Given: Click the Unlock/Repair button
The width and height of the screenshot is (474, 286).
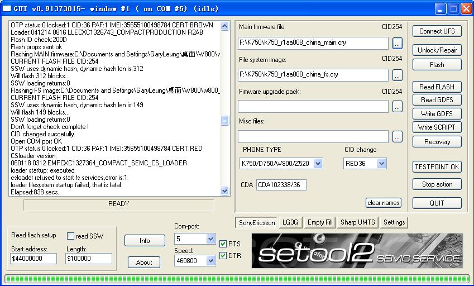Looking at the screenshot, I should pos(437,50).
